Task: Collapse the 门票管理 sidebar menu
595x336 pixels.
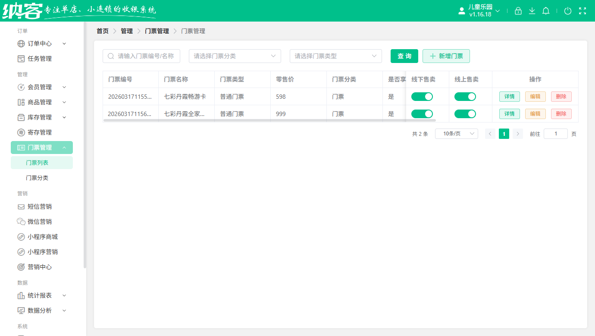Action: coord(42,147)
